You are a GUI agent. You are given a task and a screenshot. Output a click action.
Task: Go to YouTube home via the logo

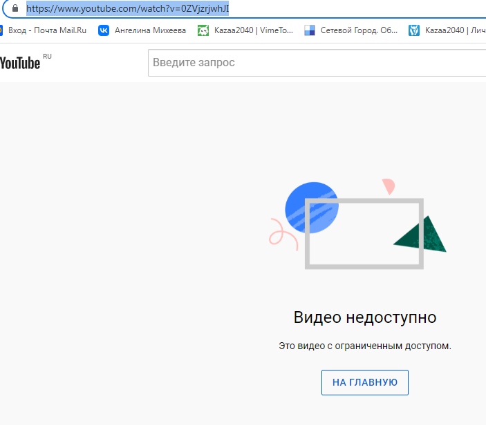pyautogui.click(x=21, y=63)
